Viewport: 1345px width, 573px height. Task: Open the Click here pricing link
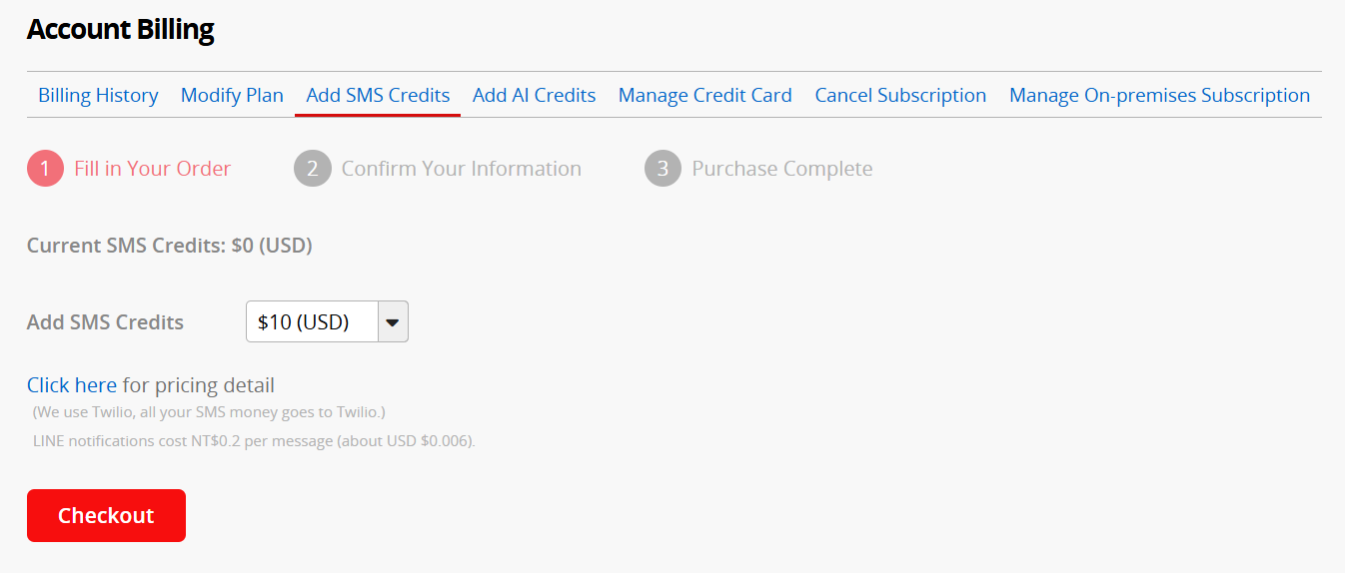click(72, 385)
